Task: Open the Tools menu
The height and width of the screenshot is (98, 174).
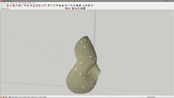Action: [x=20, y=3]
